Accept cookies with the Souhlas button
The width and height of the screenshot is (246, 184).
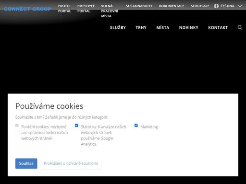click(26, 163)
